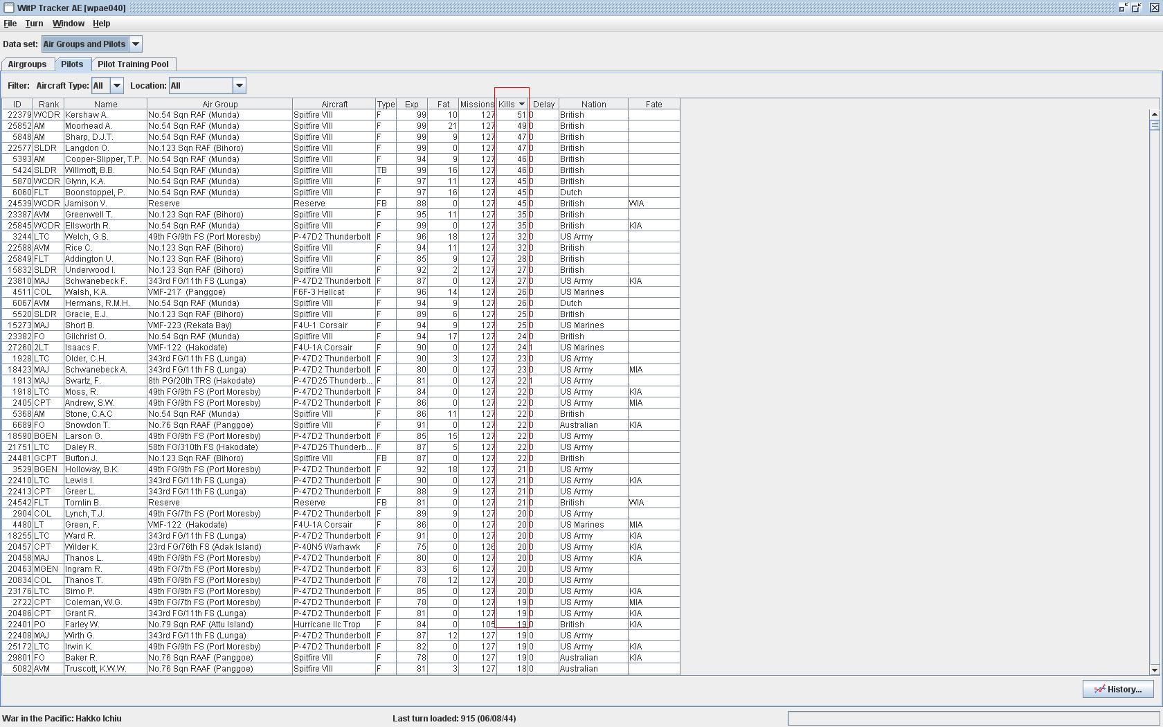Screen dimensions: 1163x727
Task: Click the Kills sort arrow indicator
Action: pyautogui.click(x=522, y=105)
